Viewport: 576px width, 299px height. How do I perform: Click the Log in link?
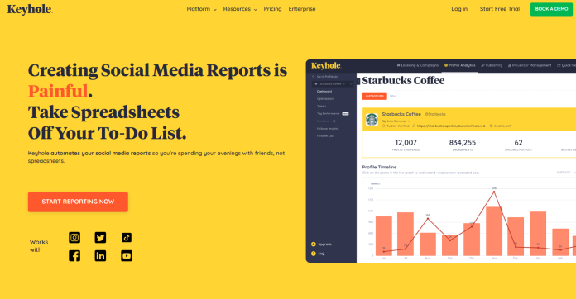459,9
